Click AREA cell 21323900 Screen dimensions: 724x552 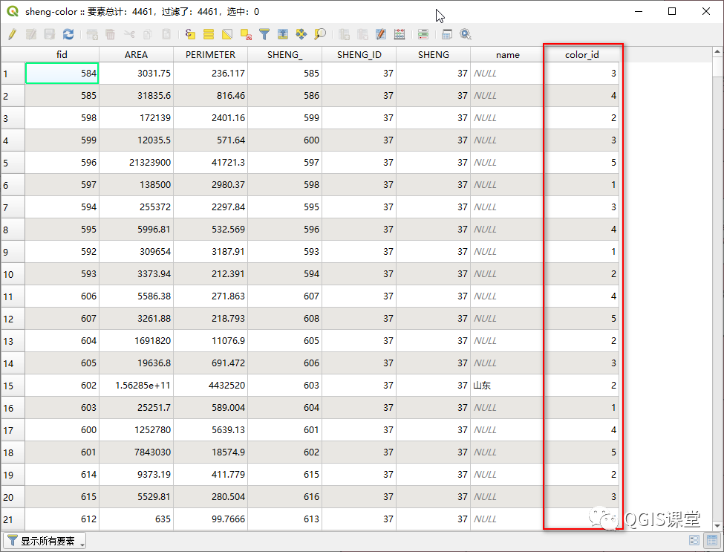[x=136, y=163]
